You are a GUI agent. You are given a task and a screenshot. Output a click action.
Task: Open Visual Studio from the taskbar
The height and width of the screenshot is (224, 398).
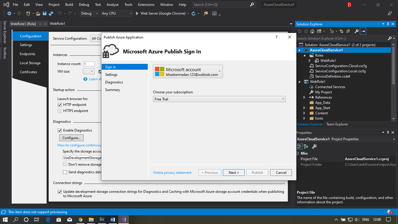(x=123, y=220)
